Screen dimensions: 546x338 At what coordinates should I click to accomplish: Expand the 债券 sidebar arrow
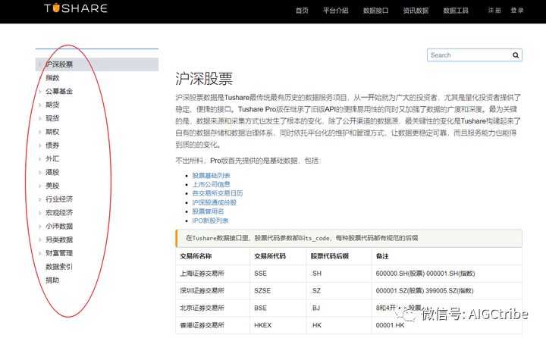click(40, 146)
